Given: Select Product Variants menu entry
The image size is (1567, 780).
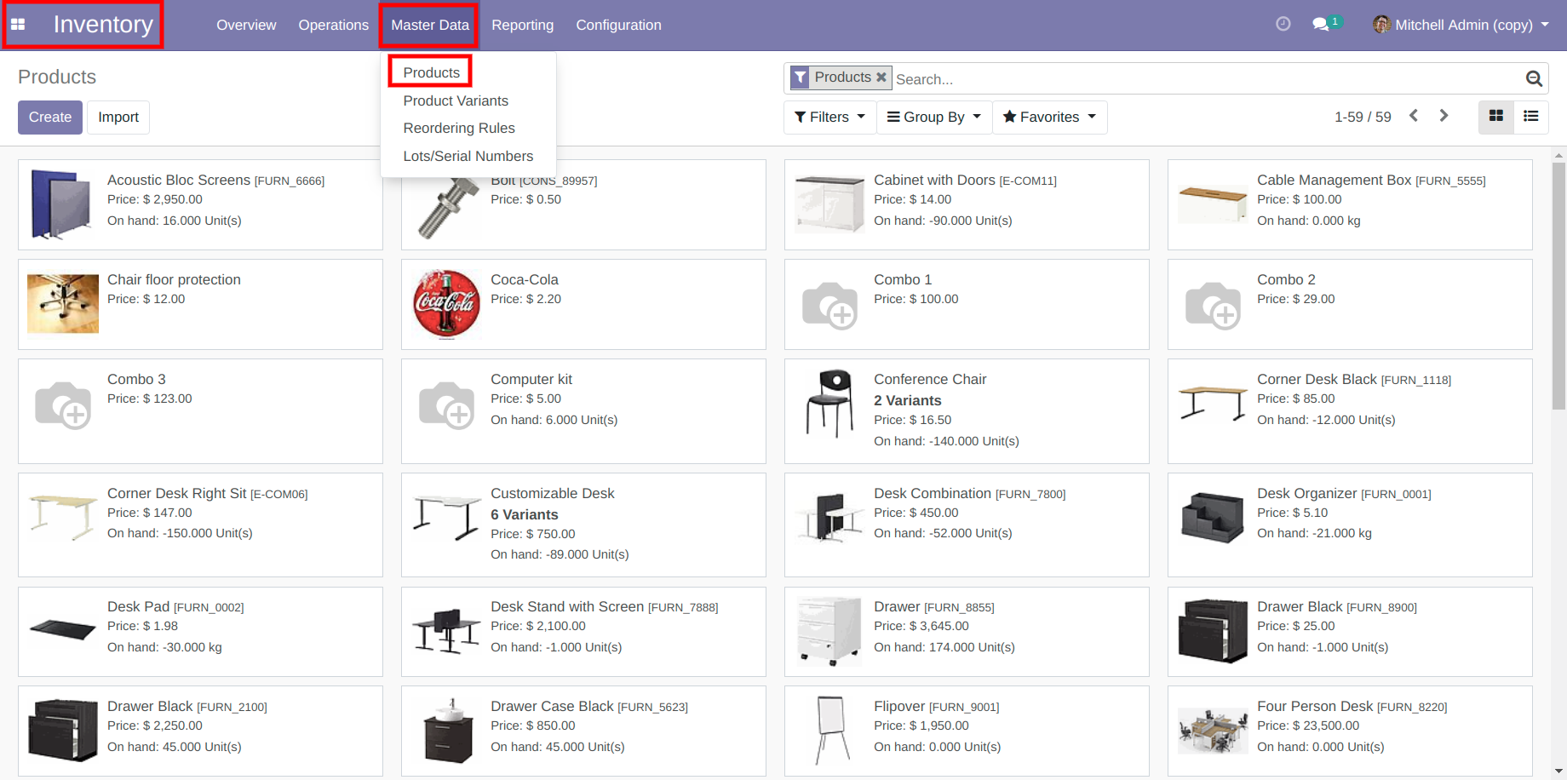Looking at the screenshot, I should click(x=456, y=100).
